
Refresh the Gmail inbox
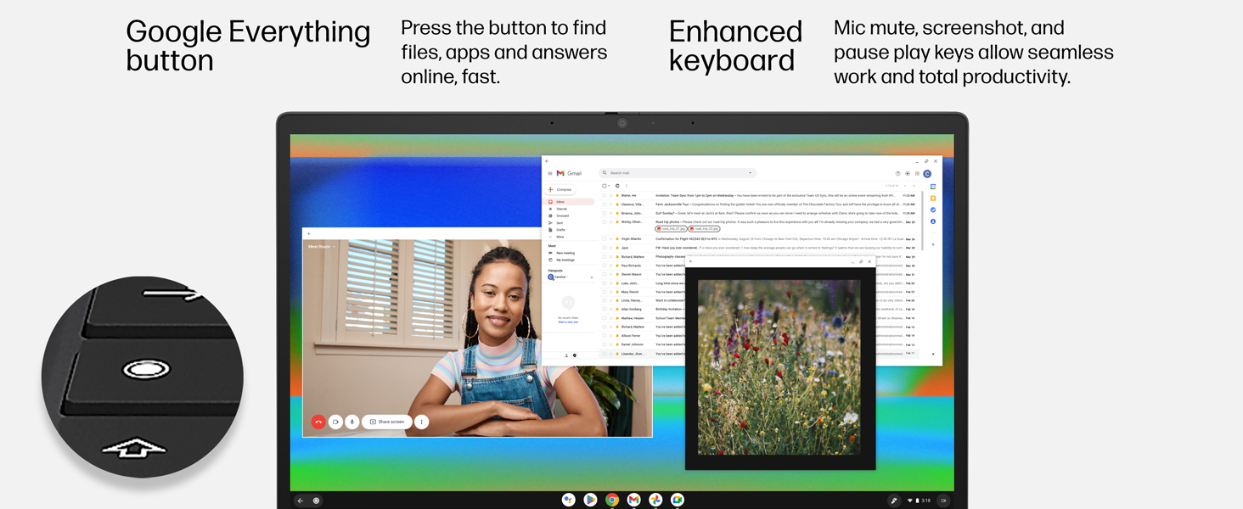(617, 186)
